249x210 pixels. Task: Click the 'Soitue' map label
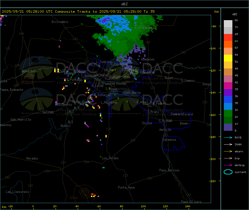click(147, 123)
